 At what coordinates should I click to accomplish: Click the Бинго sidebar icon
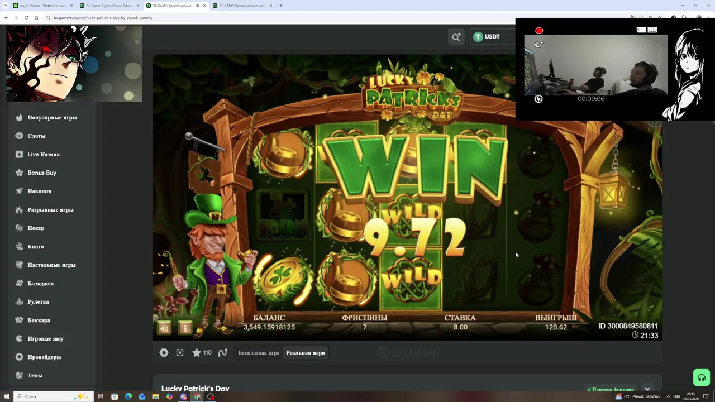click(20, 246)
